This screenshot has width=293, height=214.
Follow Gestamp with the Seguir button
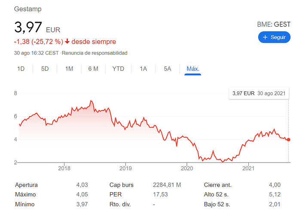click(x=274, y=37)
